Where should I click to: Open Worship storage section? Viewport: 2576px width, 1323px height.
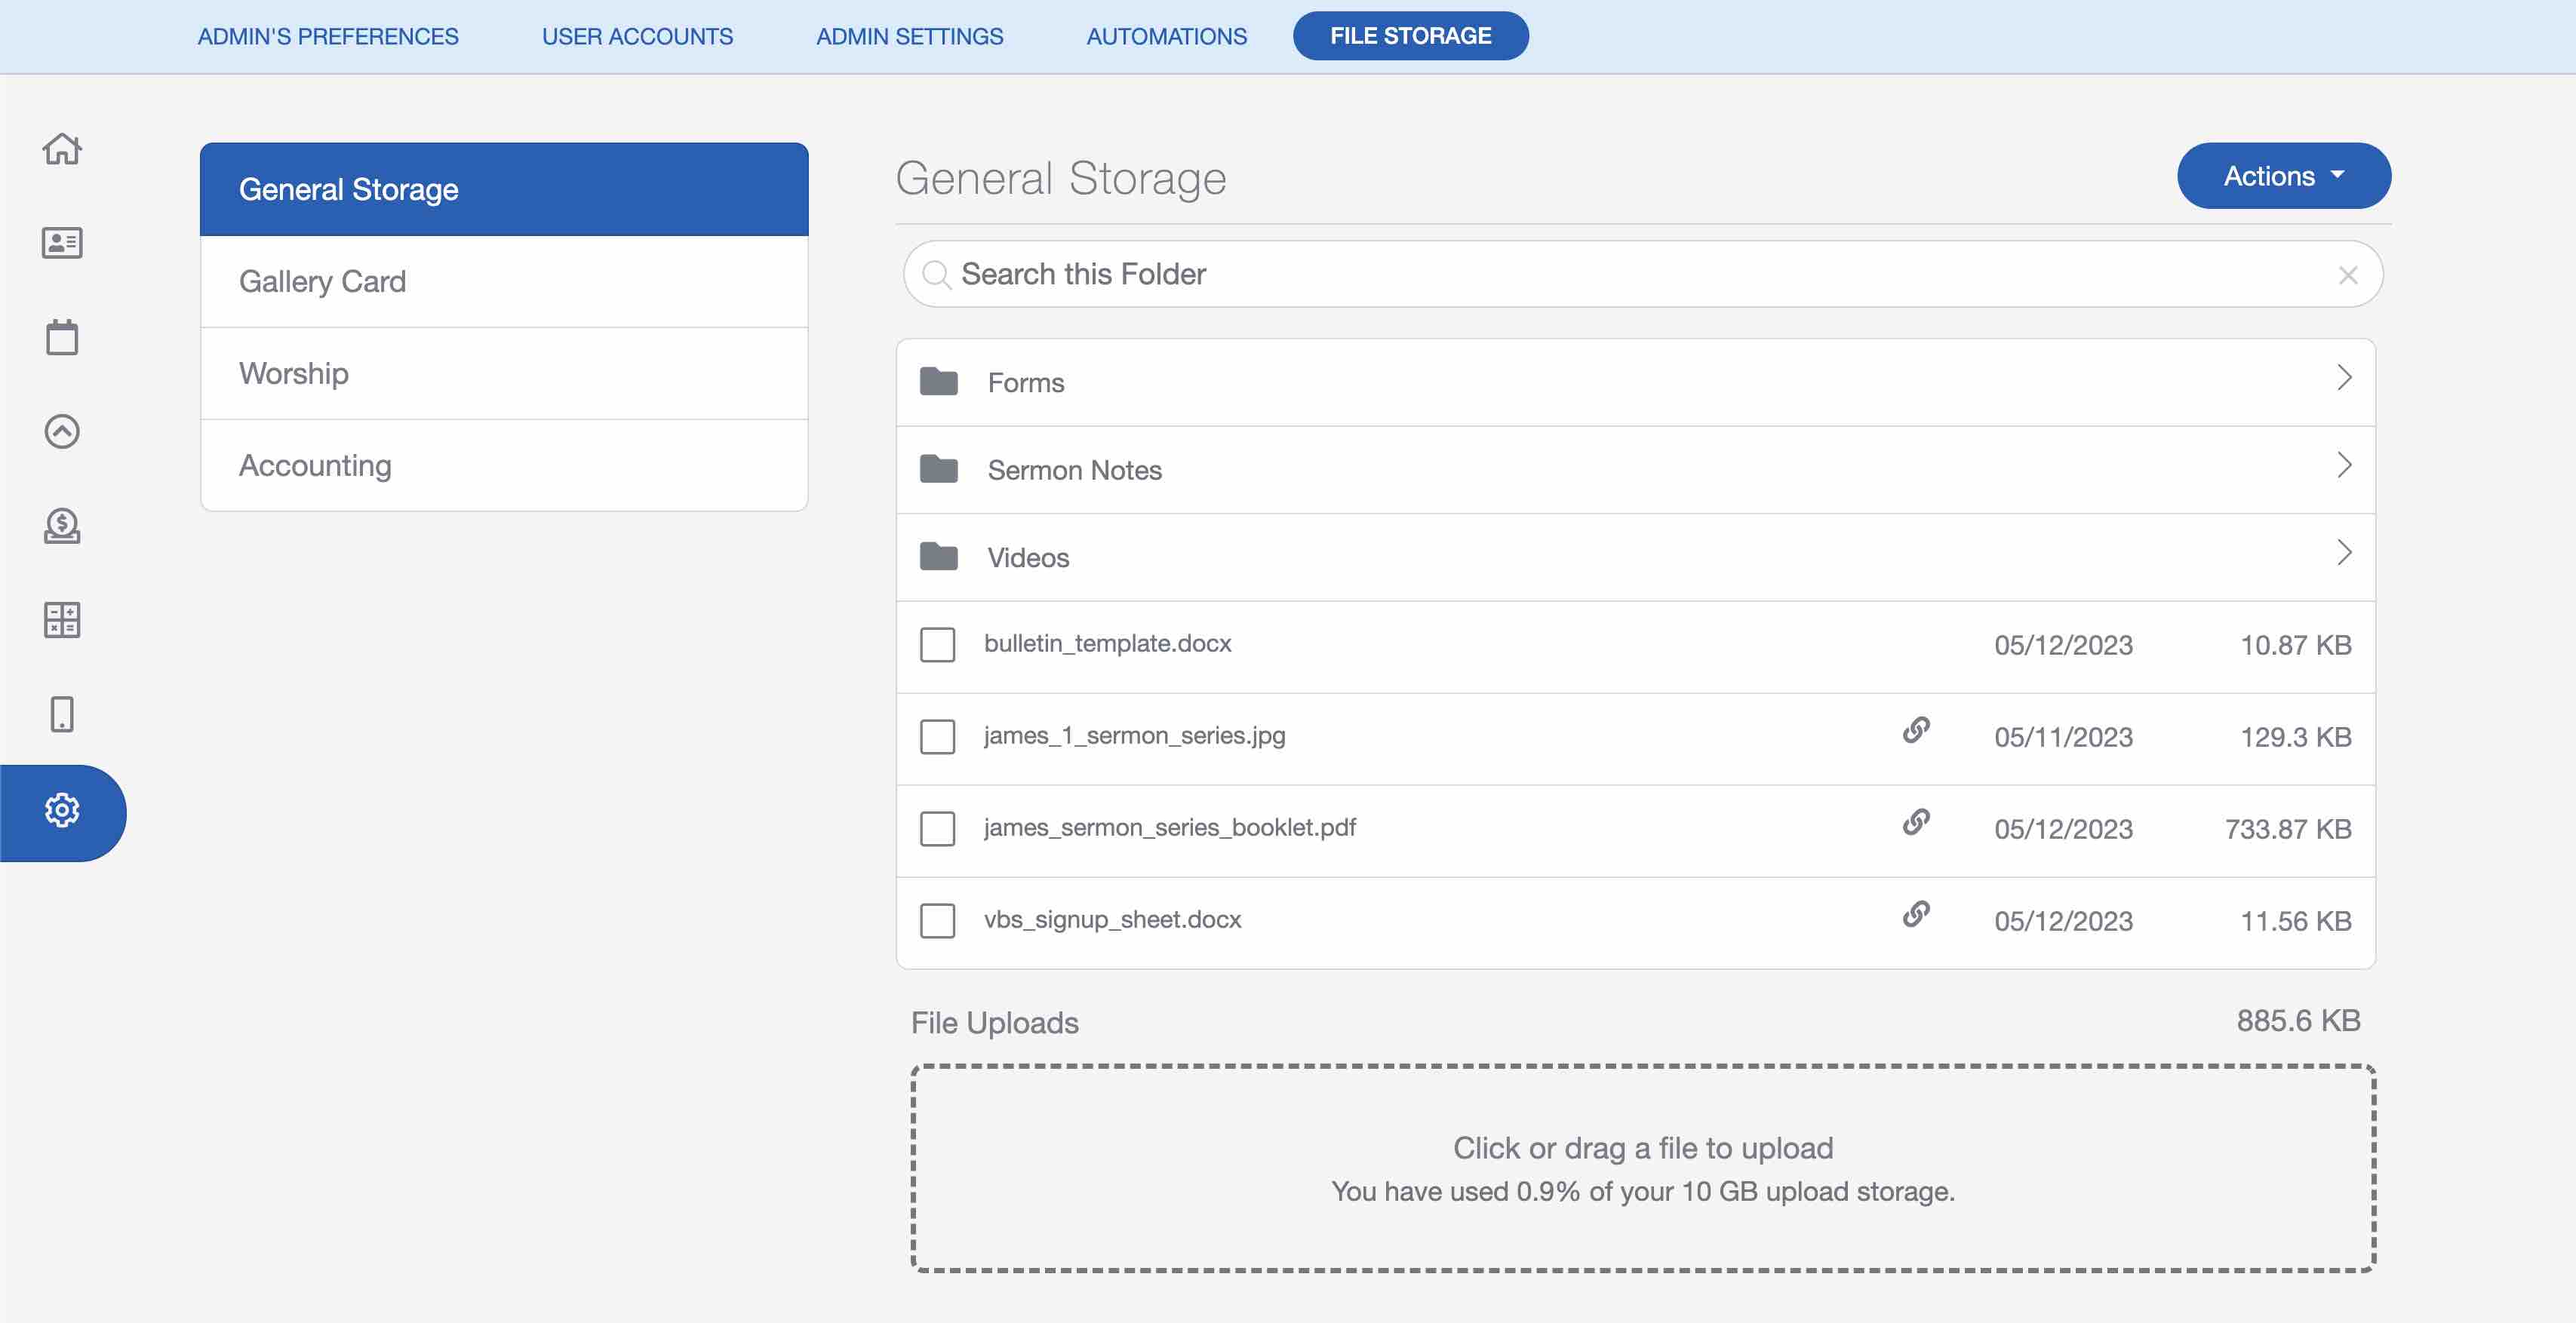pos(504,373)
